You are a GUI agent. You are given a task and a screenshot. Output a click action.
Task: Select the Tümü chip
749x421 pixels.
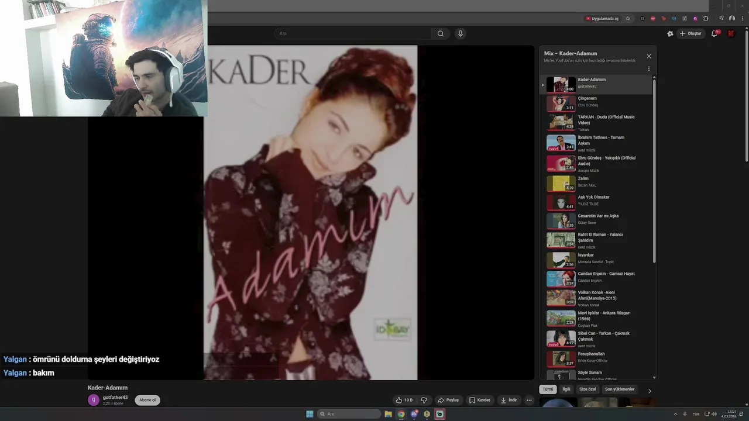click(x=548, y=389)
